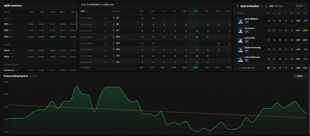Tick the Similar Arms (5) checkbox
Screen dimensions: 310x136
(239, 68)
